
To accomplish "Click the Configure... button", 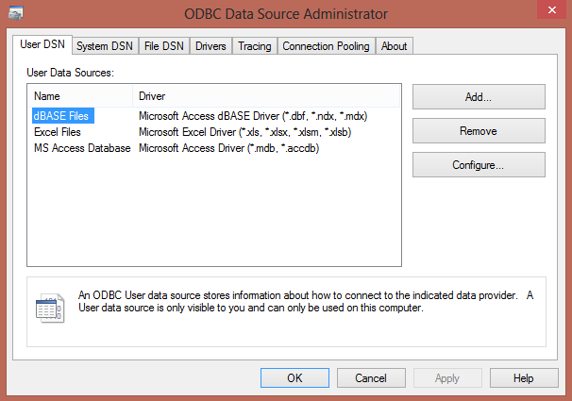I will click(x=479, y=165).
